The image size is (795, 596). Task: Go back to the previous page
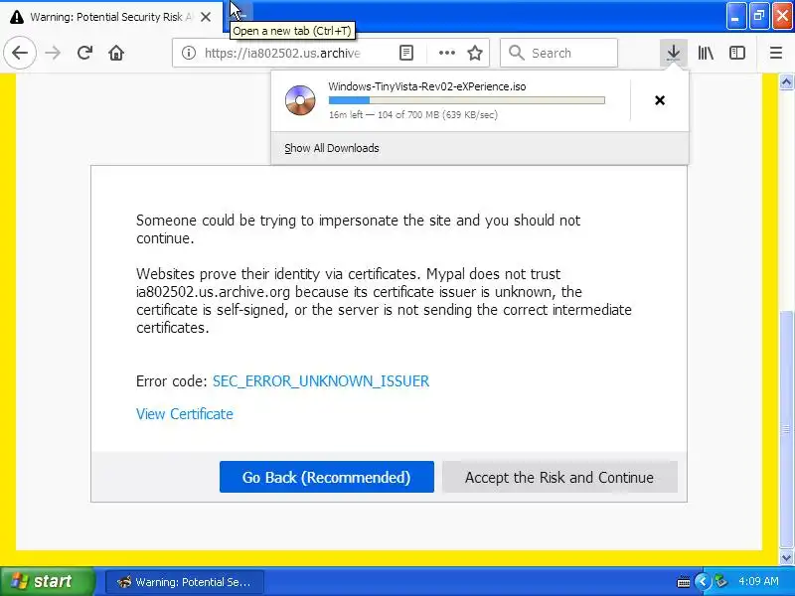pos(20,53)
